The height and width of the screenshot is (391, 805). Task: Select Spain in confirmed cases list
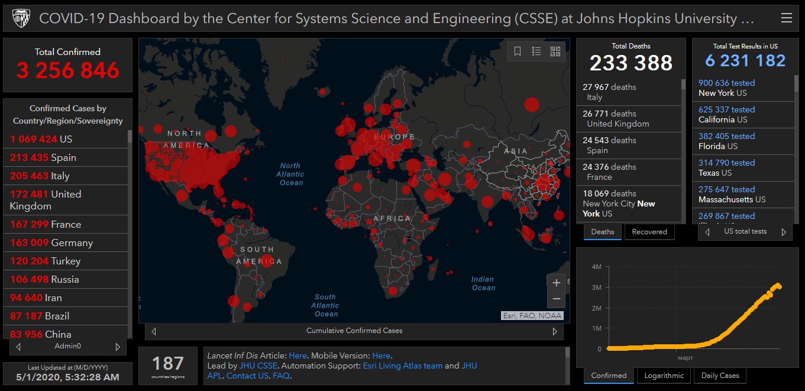63,157
